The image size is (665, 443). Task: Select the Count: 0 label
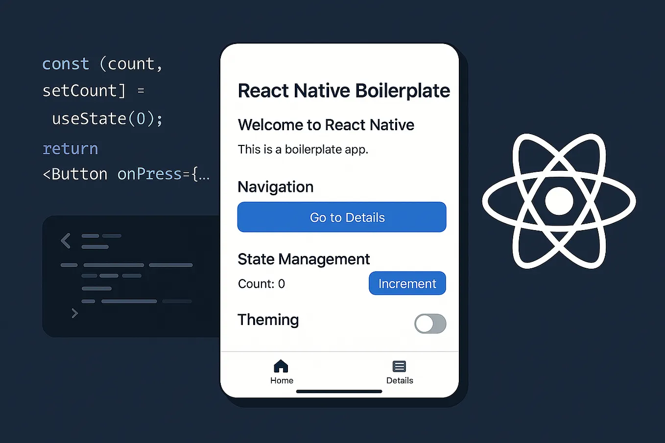click(x=261, y=283)
